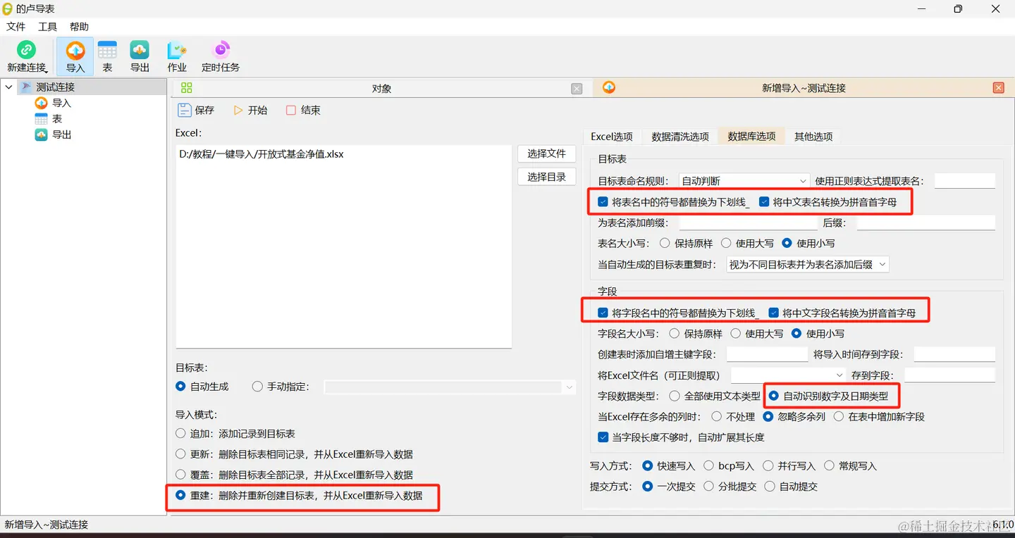Choose the 覆盖 import mode
This screenshot has width=1015, height=538.
point(181,475)
